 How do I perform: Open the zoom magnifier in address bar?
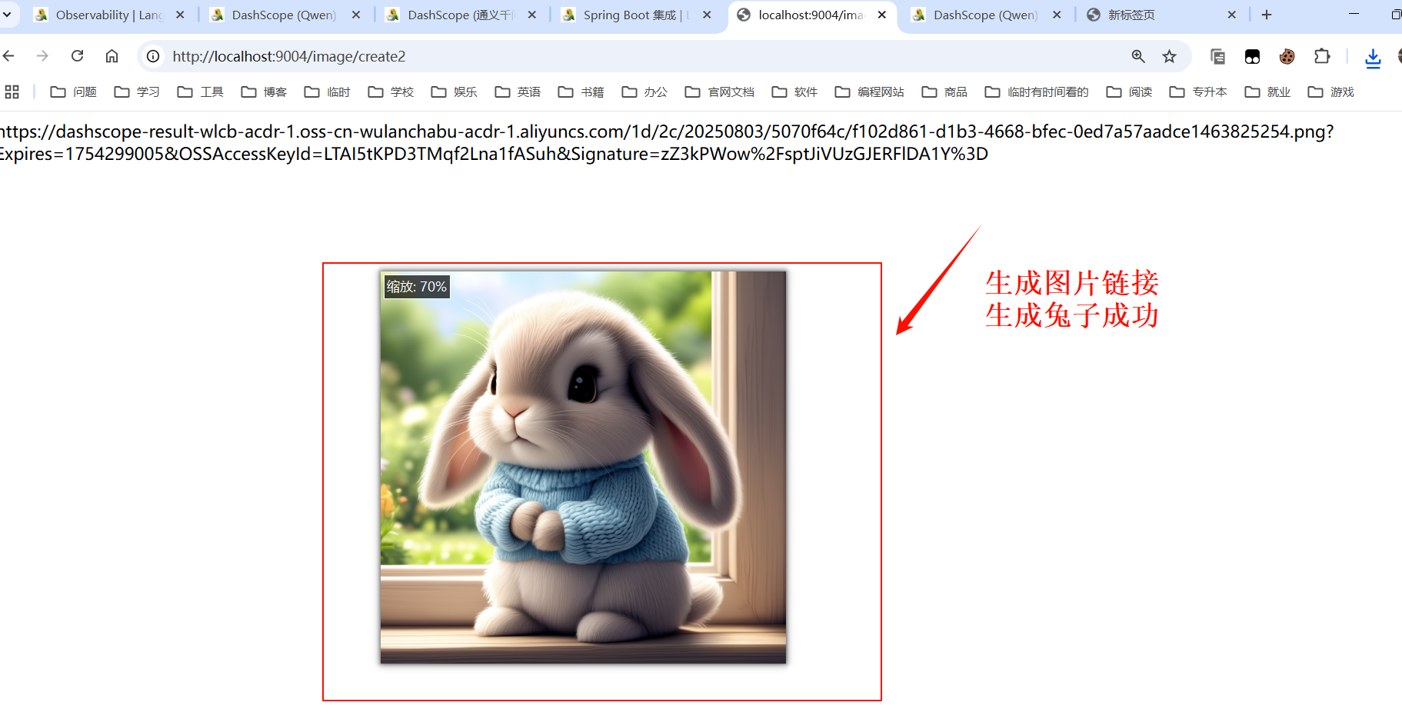(1138, 56)
